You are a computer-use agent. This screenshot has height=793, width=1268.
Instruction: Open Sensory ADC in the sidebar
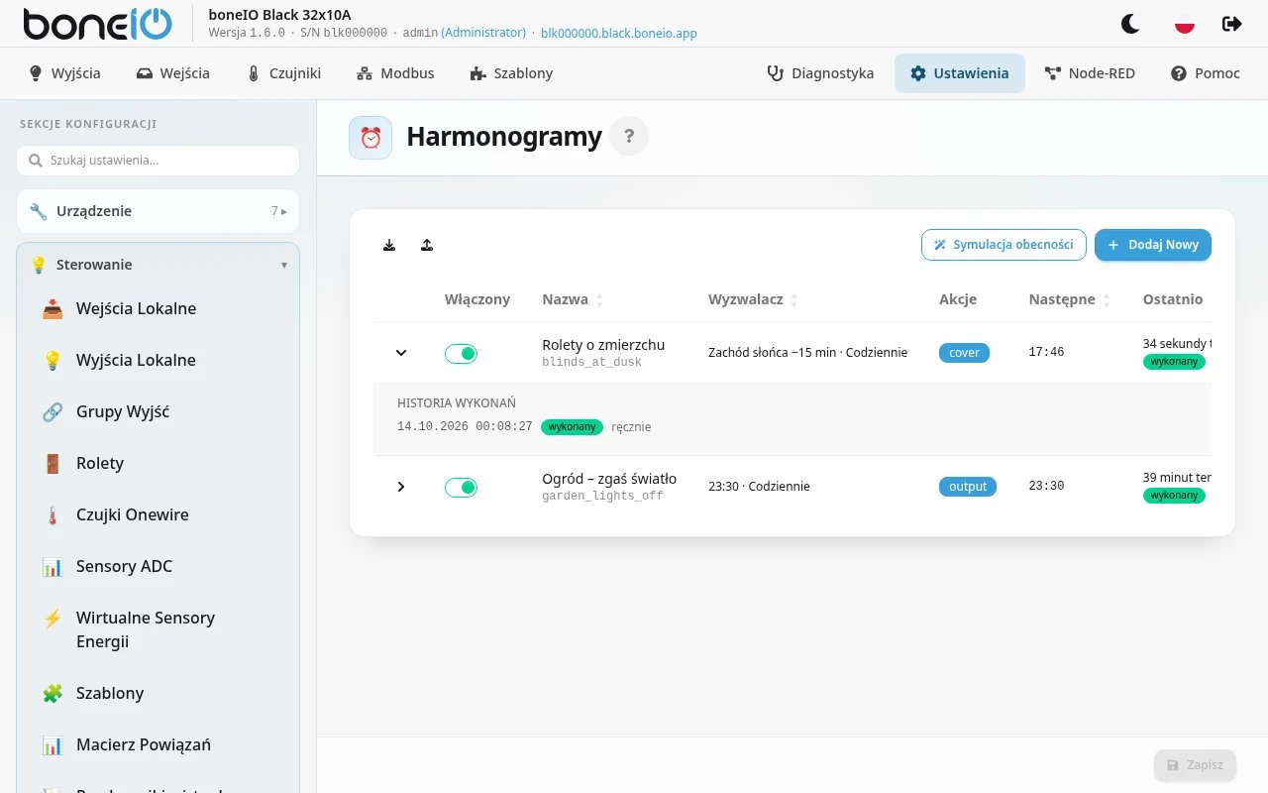pos(158,566)
